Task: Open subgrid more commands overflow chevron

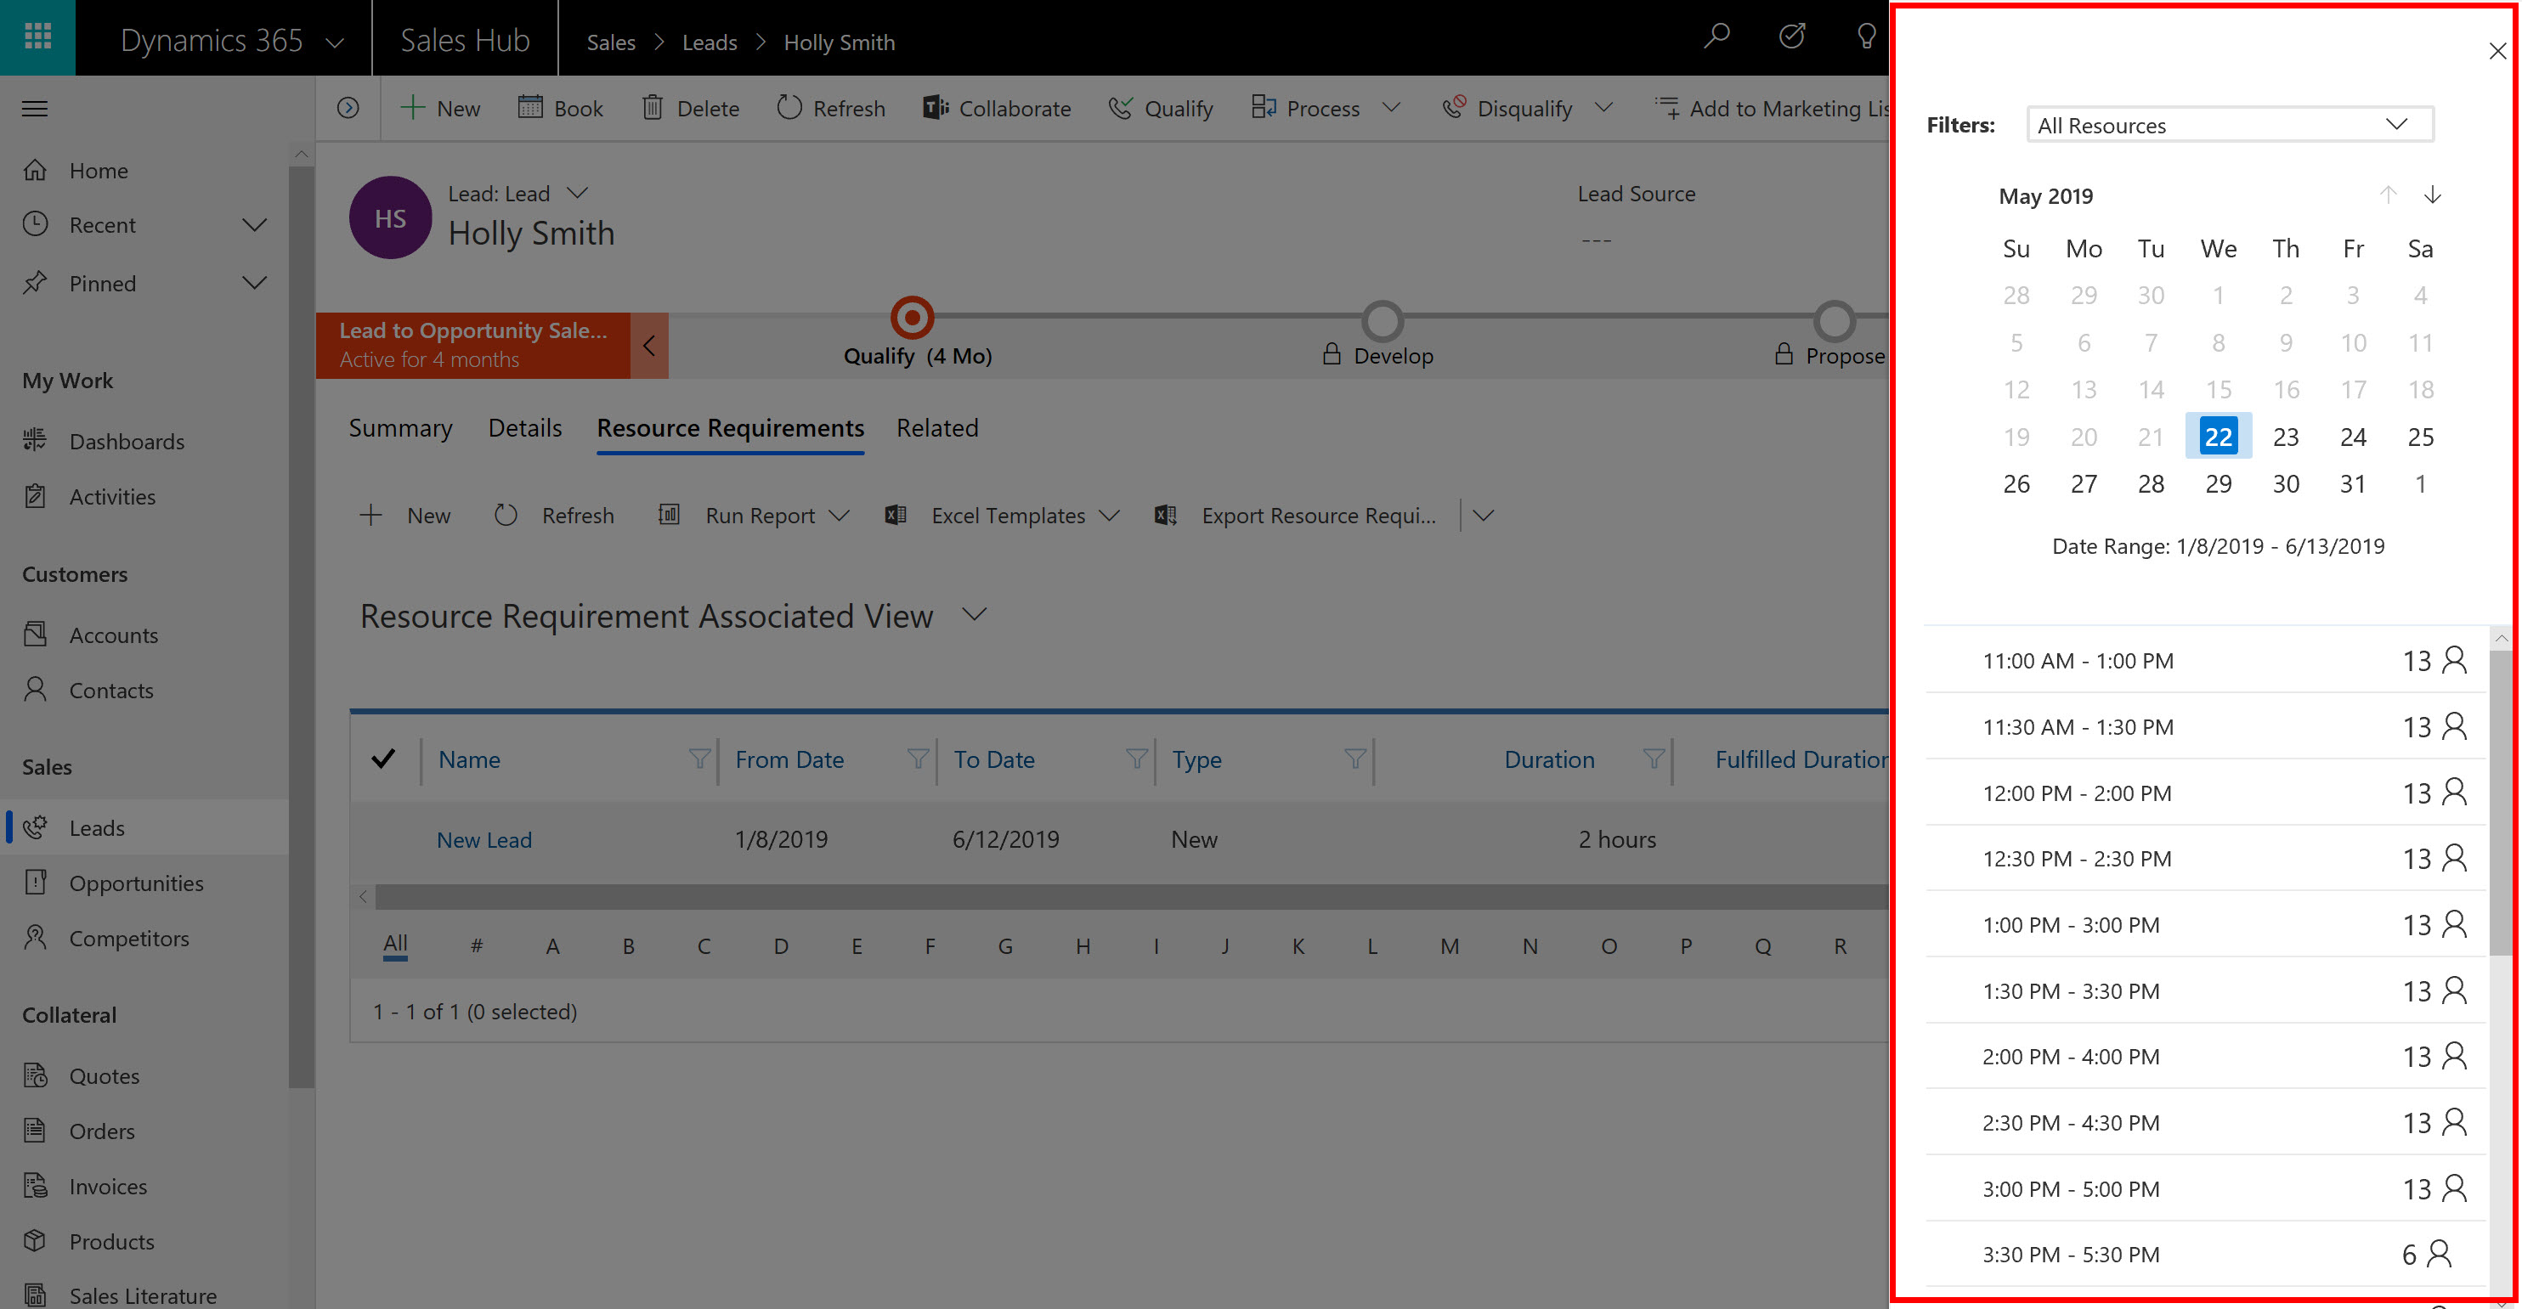Action: (1482, 515)
